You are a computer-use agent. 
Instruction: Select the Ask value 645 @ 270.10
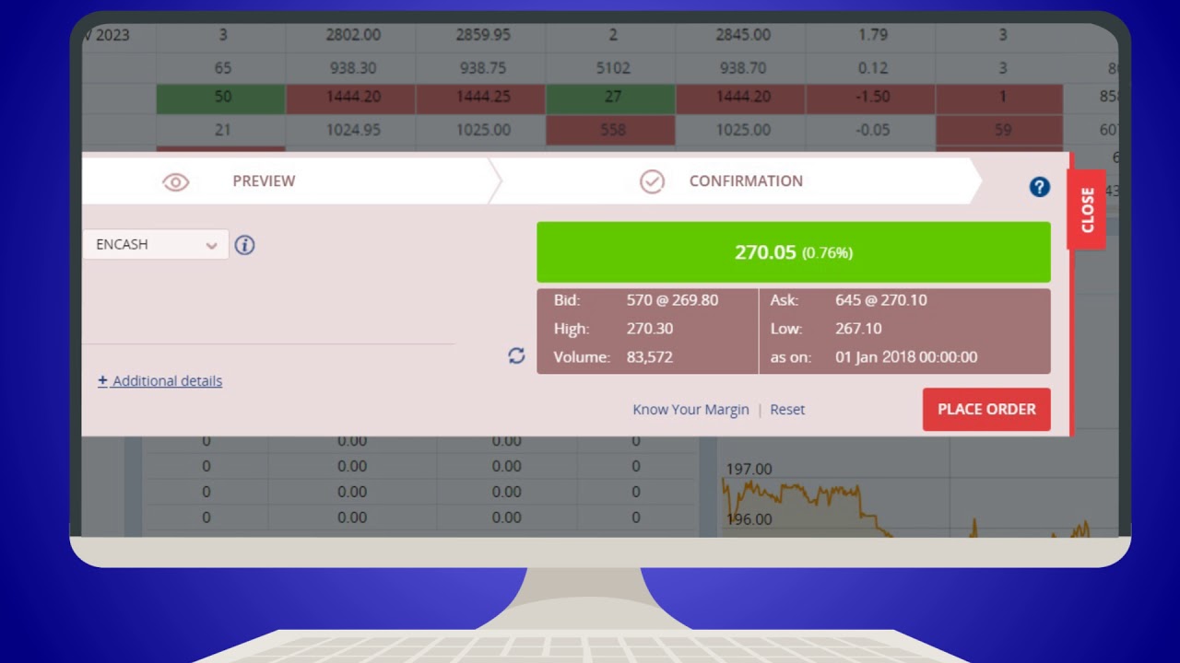(881, 300)
